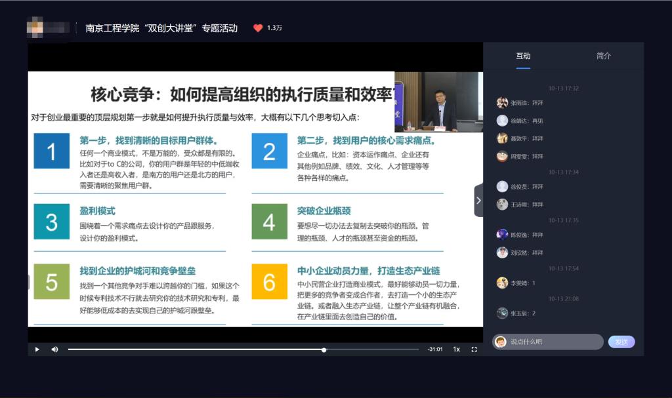Click the video progress bar handle
This screenshot has width=672, height=398.
[x=324, y=349]
